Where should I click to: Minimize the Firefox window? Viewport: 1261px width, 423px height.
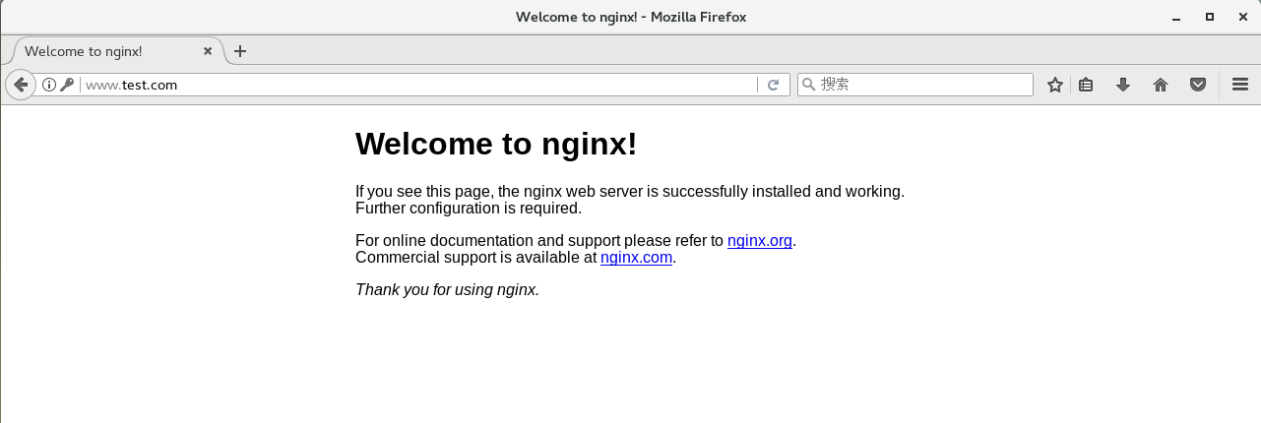pos(1176,18)
